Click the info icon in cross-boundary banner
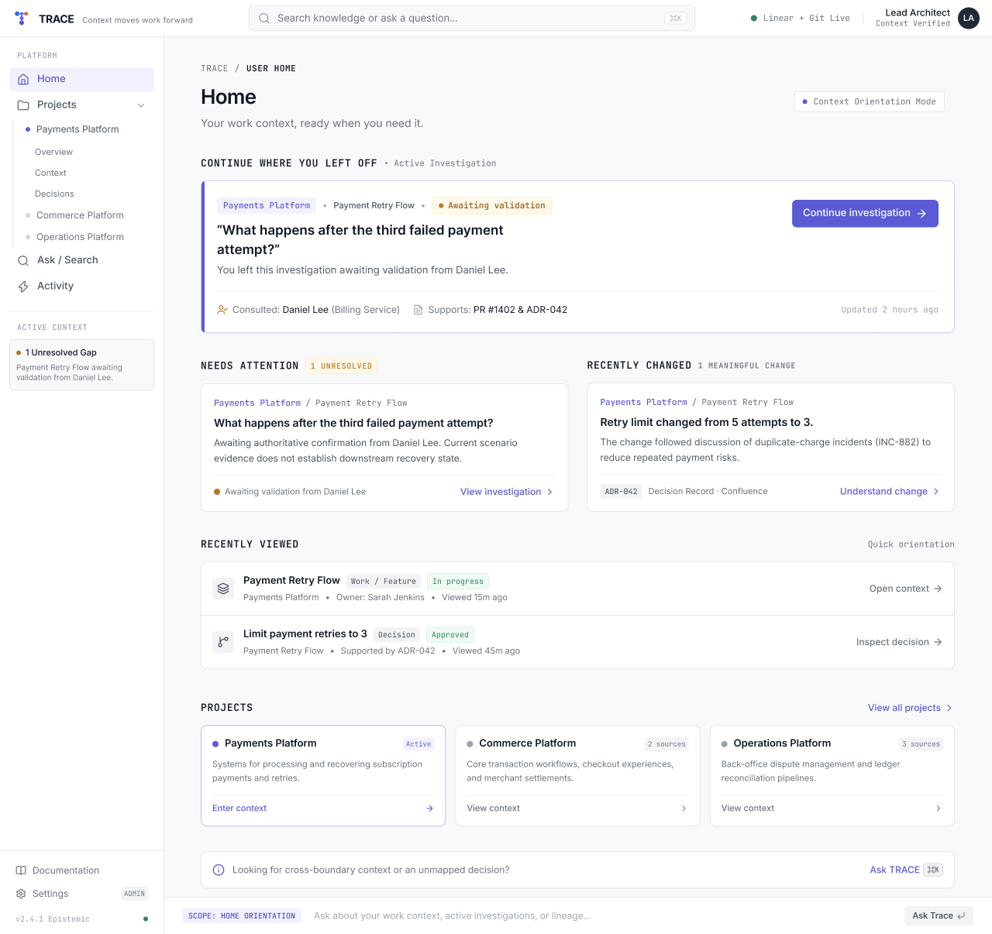The height and width of the screenshot is (934, 992). pyautogui.click(x=219, y=870)
